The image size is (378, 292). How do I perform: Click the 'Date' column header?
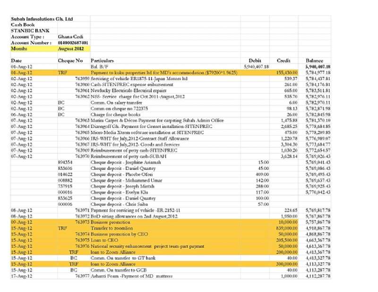(x=16, y=61)
